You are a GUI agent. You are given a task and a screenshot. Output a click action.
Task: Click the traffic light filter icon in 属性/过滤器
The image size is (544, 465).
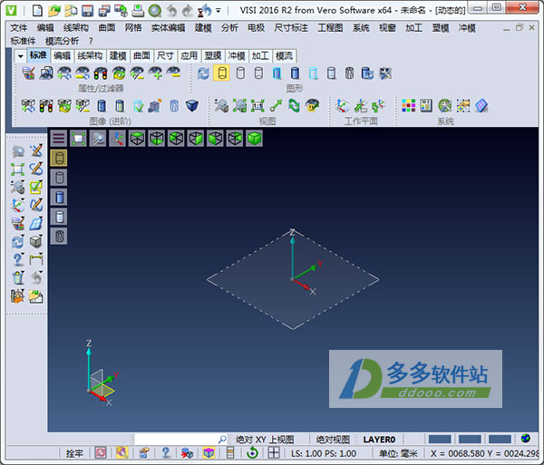101,73
